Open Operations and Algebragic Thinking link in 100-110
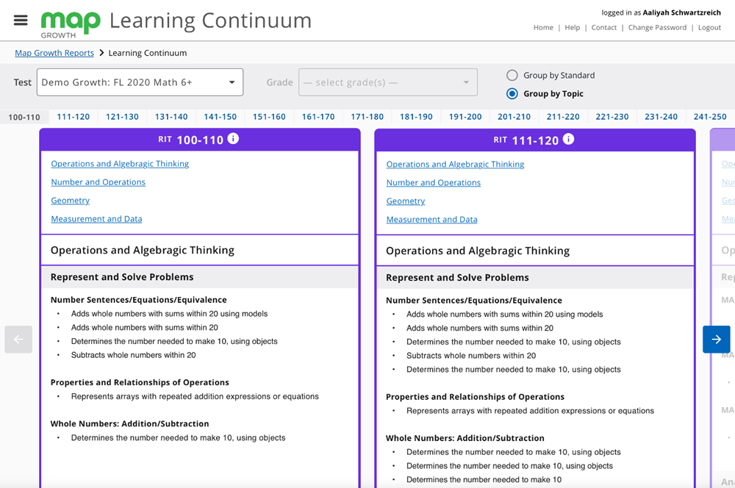Screen dimensions: 735x488 coord(120,164)
